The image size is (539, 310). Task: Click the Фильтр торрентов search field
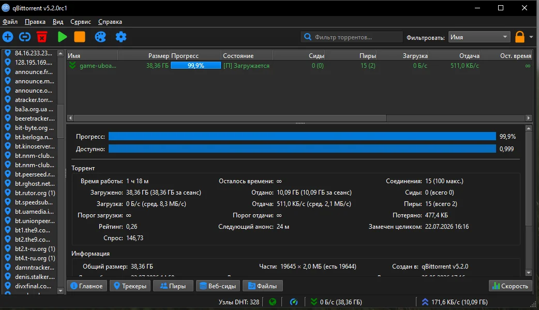pos(352,37)
